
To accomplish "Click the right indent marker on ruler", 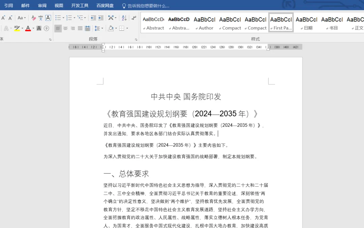I will (x=268, y=49).
